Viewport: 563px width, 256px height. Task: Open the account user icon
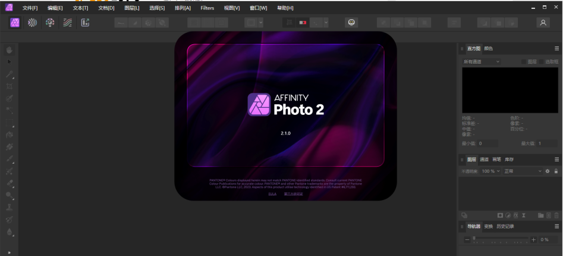click(x=543, y=23)
